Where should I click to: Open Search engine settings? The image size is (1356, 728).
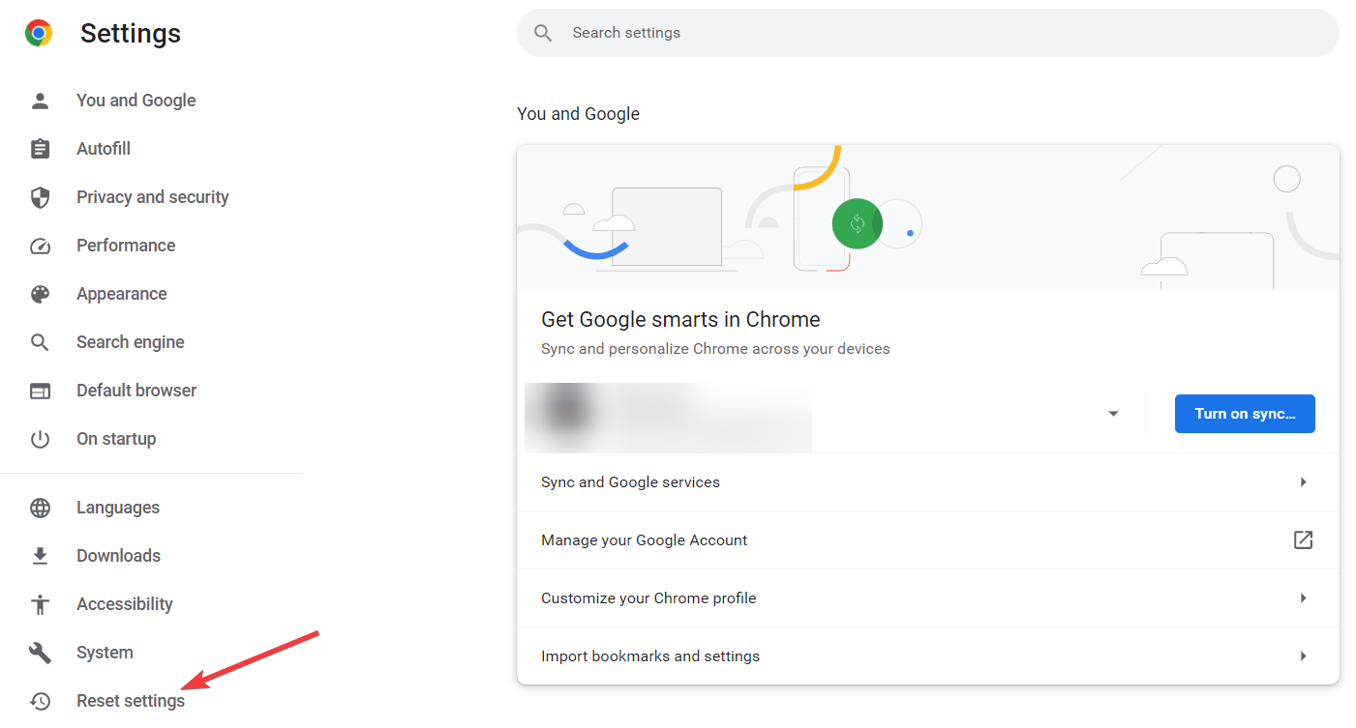point(131,342)
